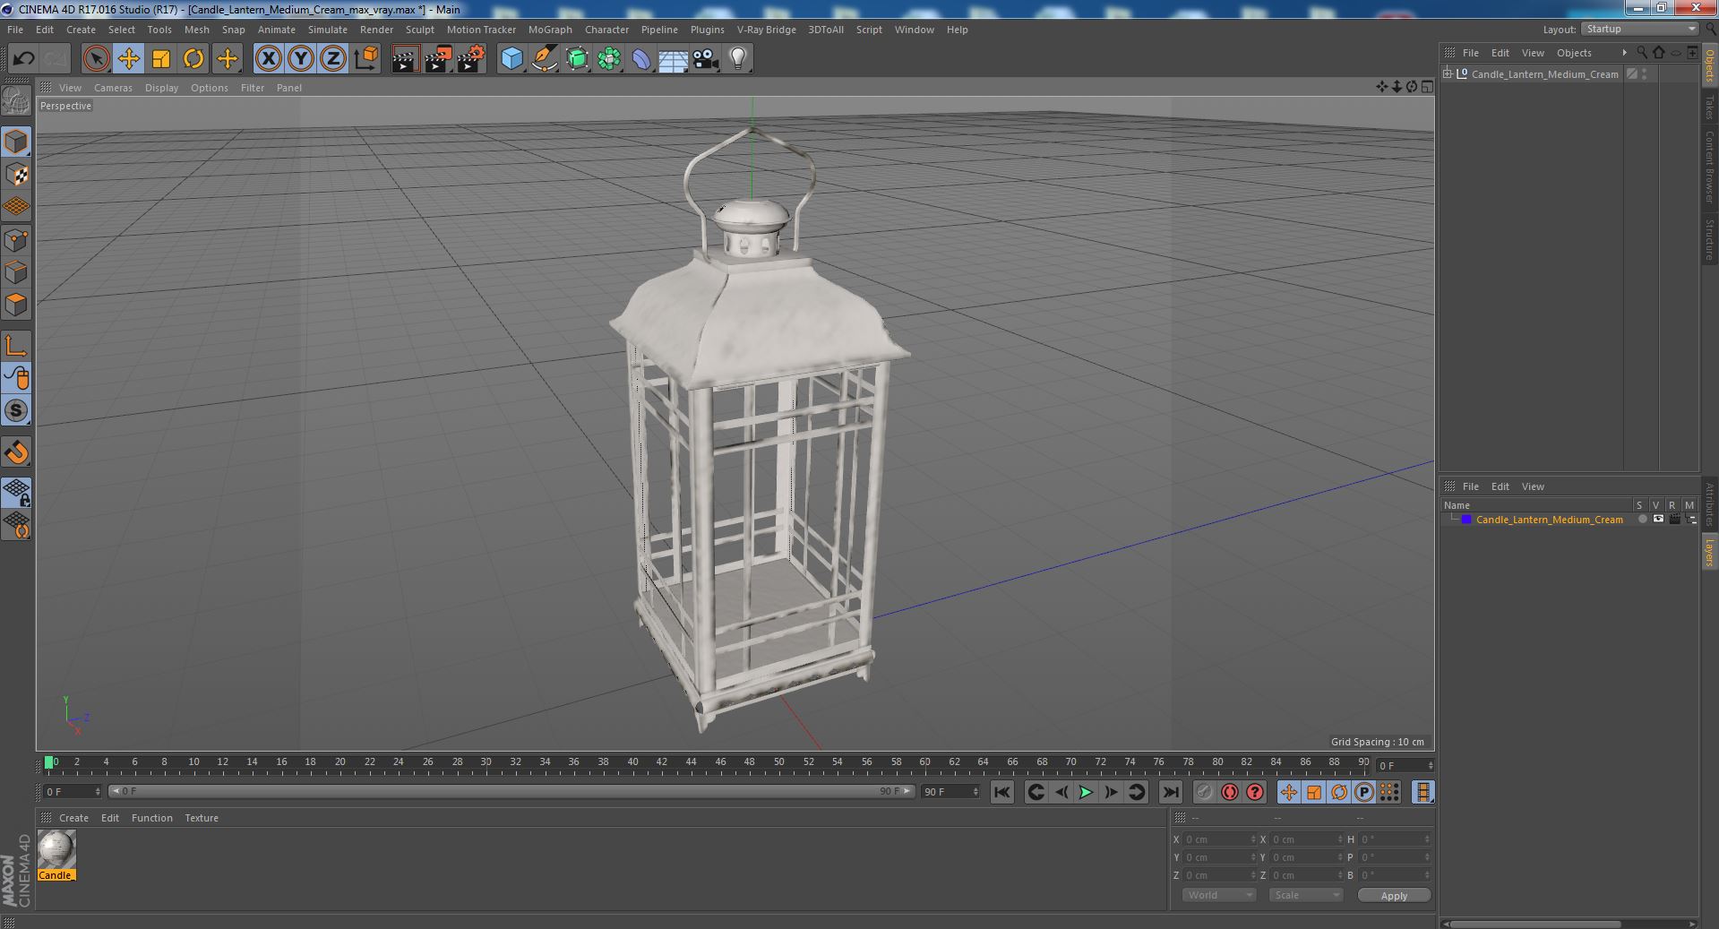This screenshot has height=929, width=1719.
Task: Open the deformer objects icon
Action: pos(641,59)
